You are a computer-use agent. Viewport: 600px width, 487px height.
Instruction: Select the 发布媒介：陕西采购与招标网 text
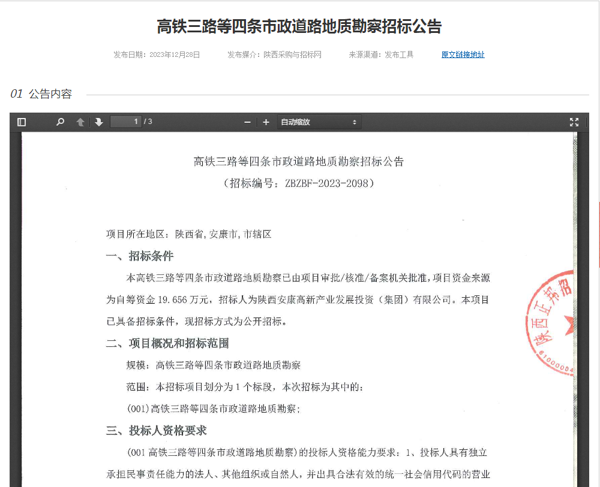[x=274, y=55]
